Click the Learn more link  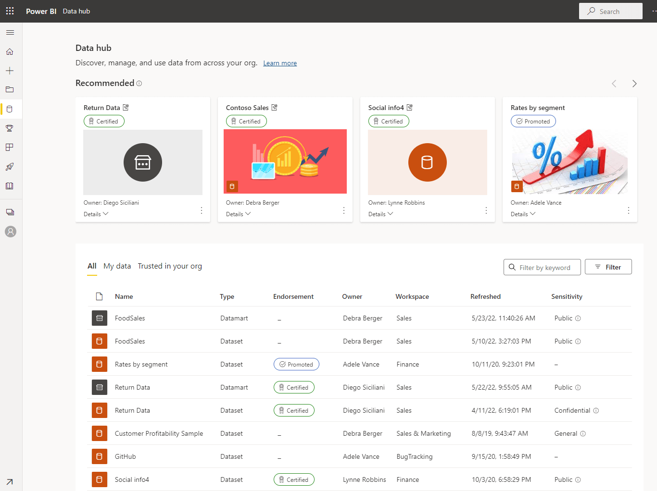[x=279, y=62]
